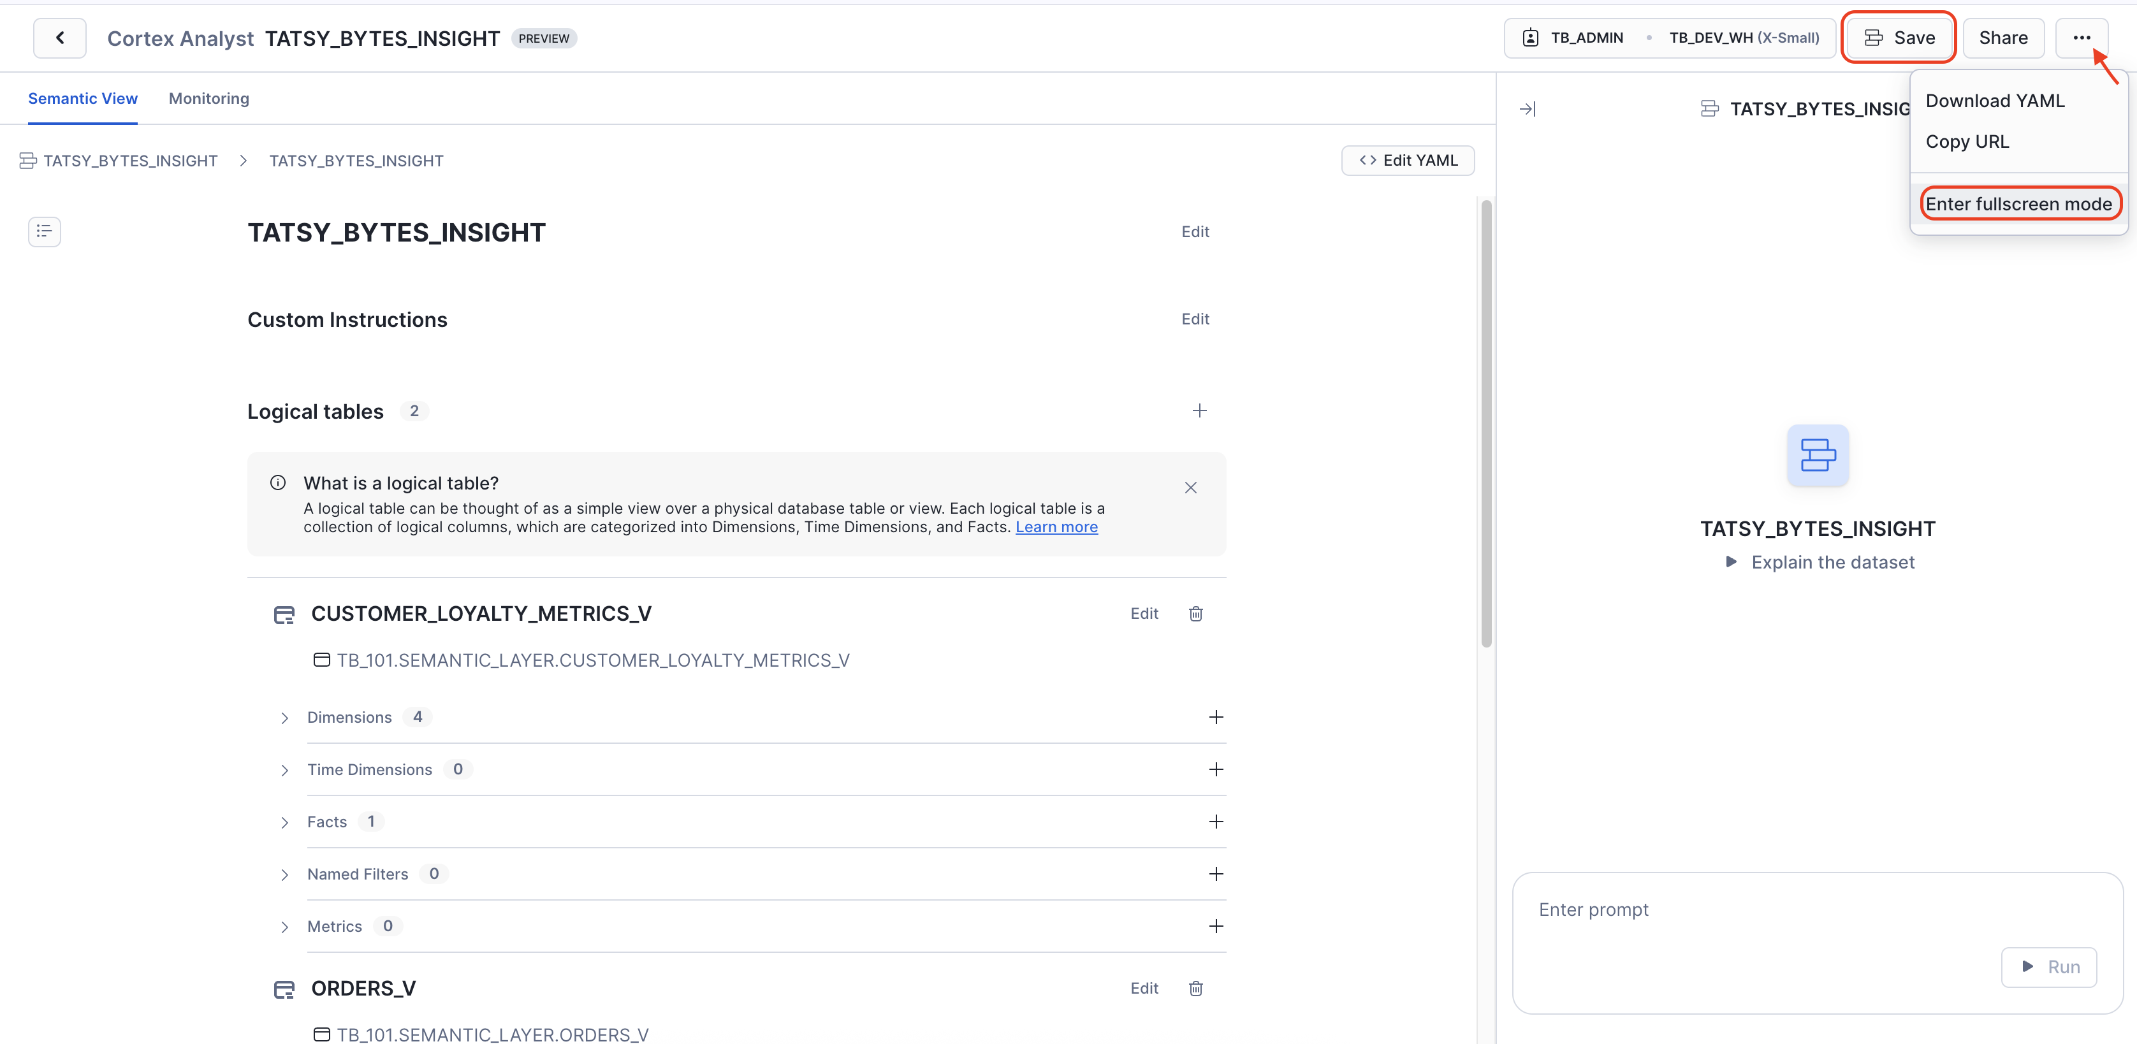The height and width of the screenshot is (1044, 2137).
Task: Click the back arrow button
Action: click(x=60, y=38)
